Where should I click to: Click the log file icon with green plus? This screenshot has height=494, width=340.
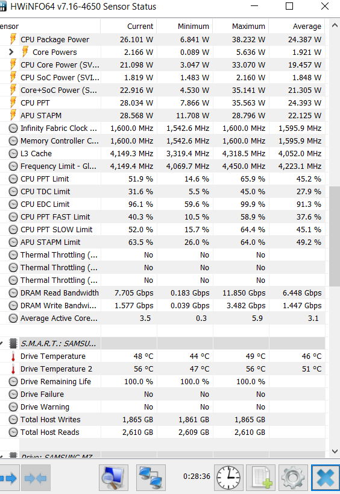pos(260,478)
